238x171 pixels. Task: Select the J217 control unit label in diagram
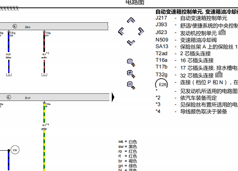click(28, 98)
